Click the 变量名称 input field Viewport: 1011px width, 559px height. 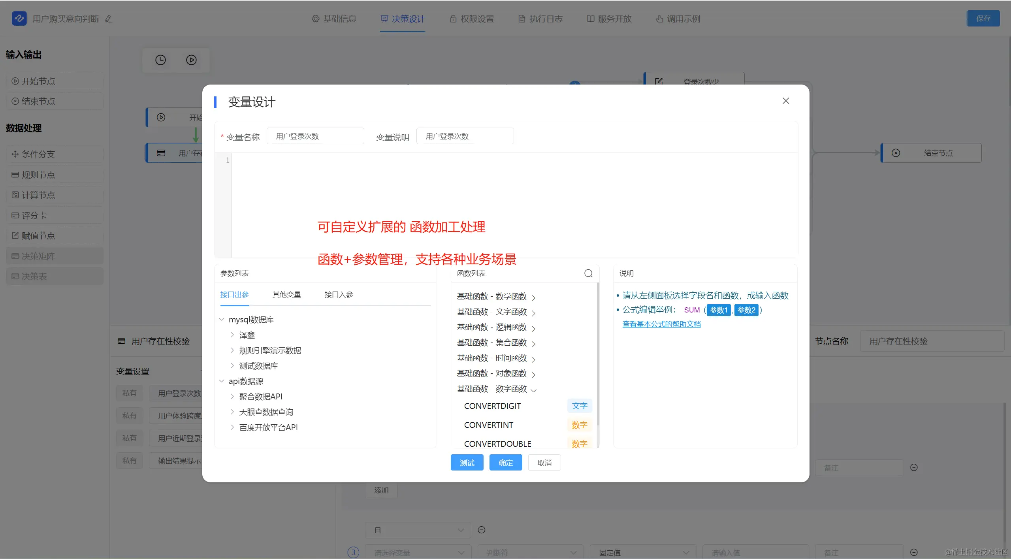pyautogui.click(x=315, y=136)
